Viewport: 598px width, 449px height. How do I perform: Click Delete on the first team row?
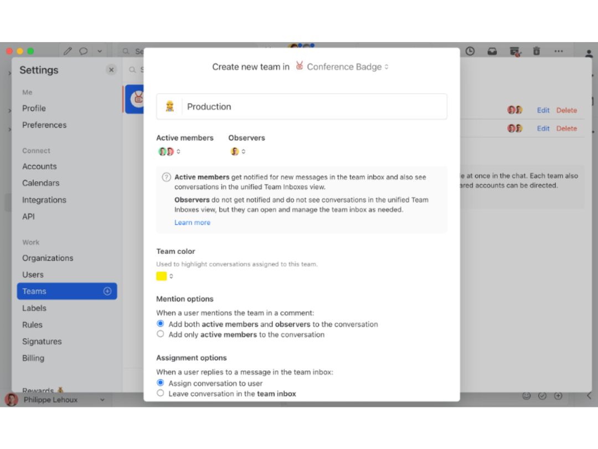coord(566,110)
